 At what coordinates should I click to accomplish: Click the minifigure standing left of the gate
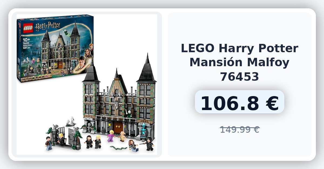tap(49, 143)
